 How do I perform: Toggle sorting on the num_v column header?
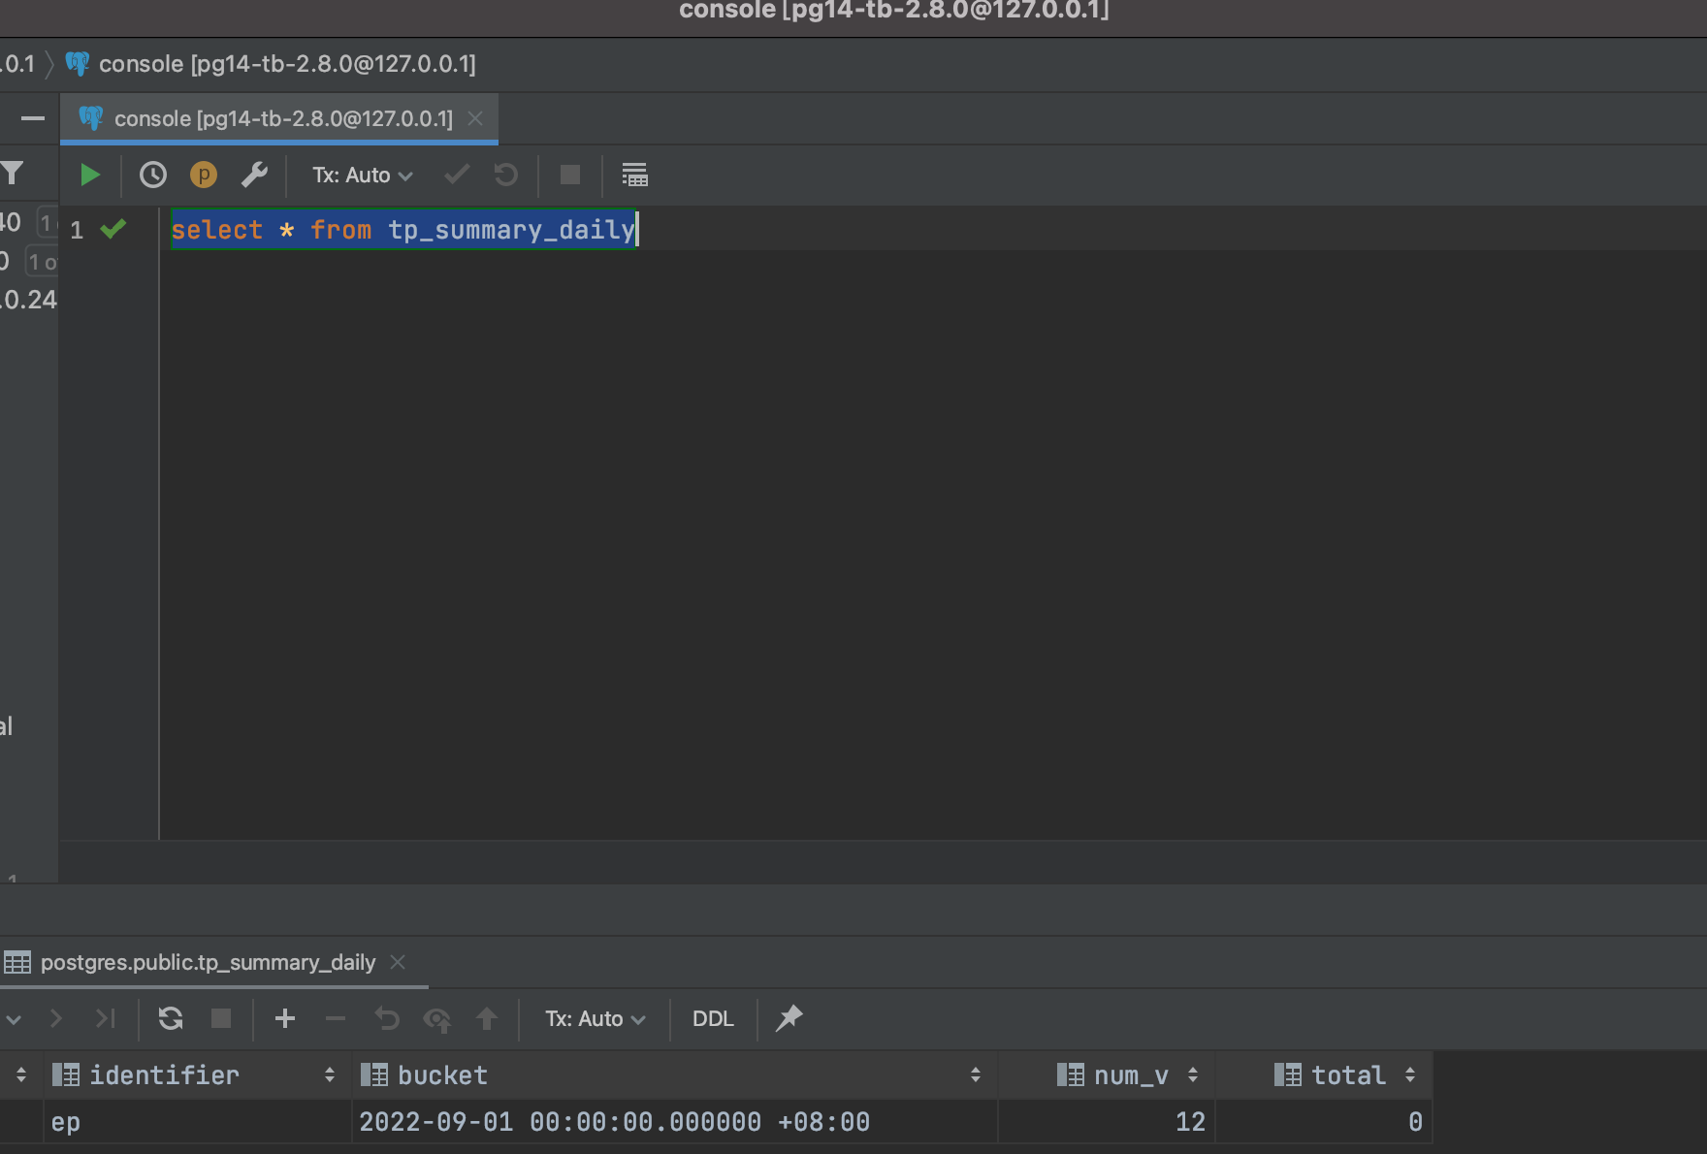point(1193,1074)
